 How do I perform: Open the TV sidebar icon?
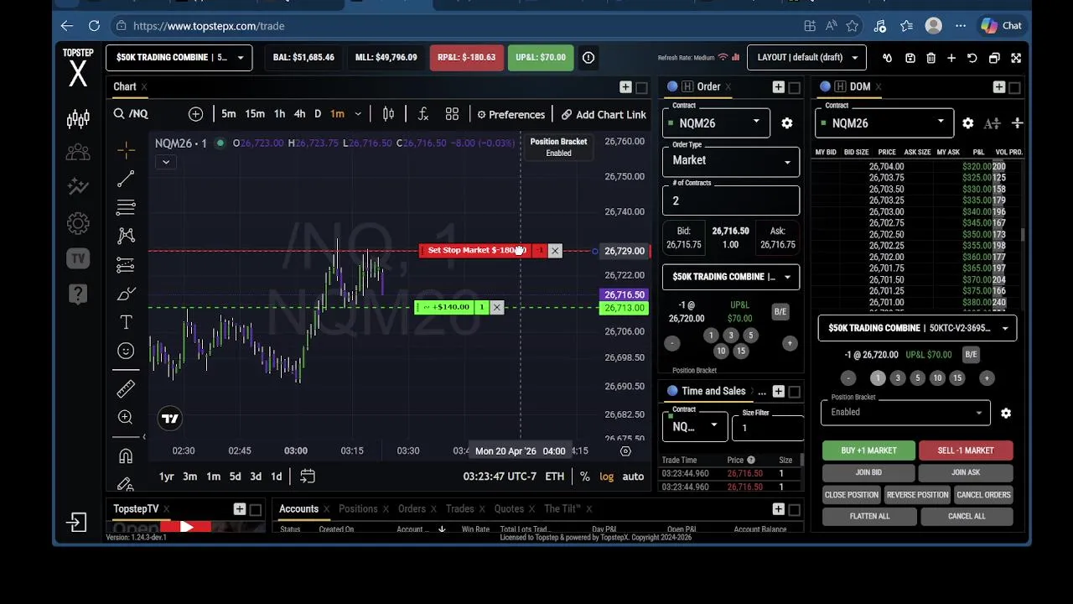click(x=78, y=258)
